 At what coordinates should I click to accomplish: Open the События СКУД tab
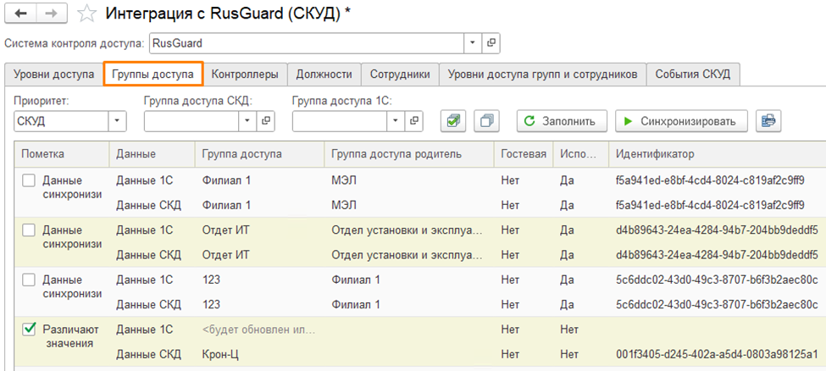(693, 75)
